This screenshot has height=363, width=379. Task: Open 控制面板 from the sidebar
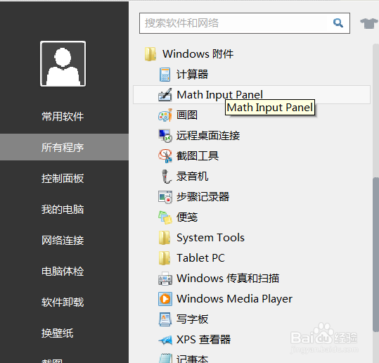pyautogui.click(x=63, y=179)
